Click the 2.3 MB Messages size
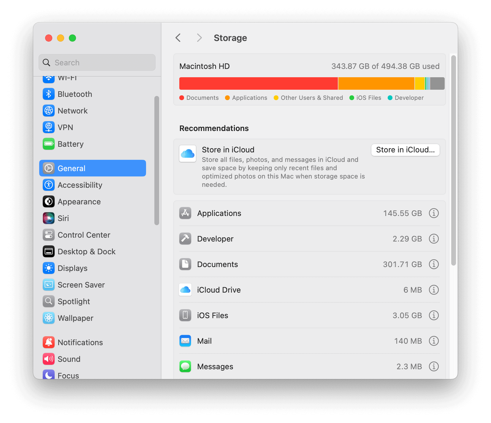Viewport: 491px width, 423px height. coord(409,367)
